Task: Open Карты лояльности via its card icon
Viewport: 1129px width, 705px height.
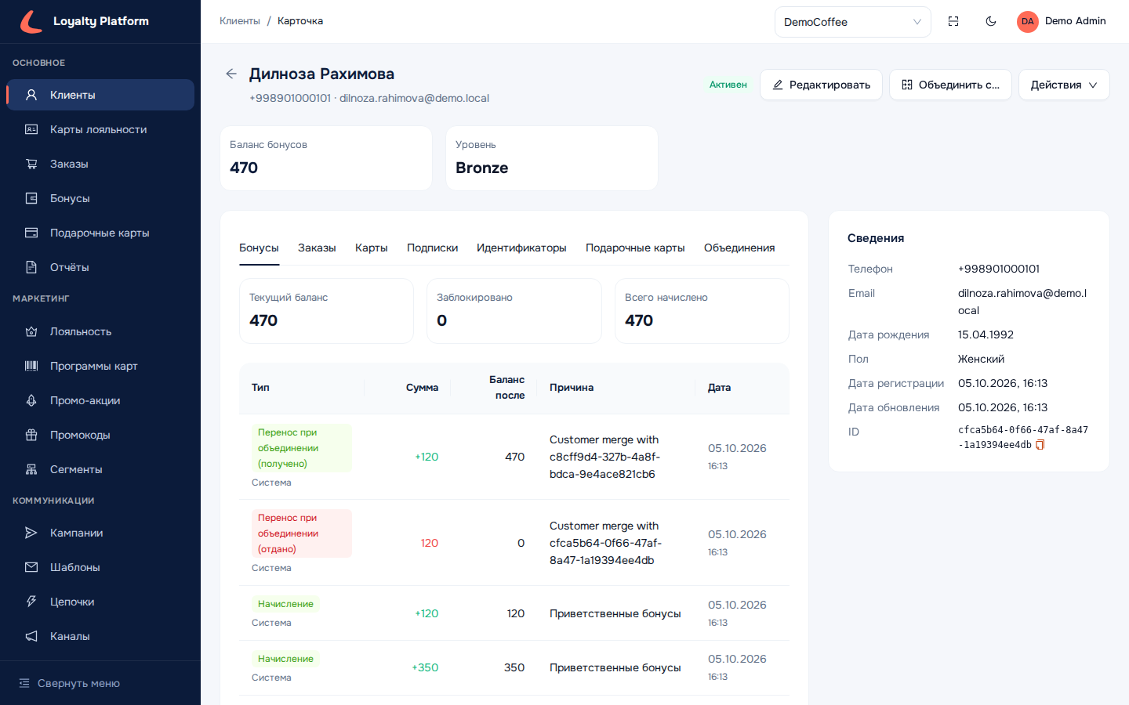Action: point(31,129)
